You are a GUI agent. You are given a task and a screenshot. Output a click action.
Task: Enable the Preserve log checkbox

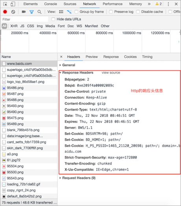[x=111, y=12]
